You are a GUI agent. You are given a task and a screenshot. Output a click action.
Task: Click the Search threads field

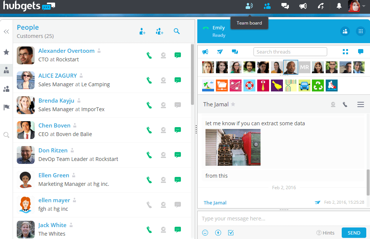click(290, 52)
